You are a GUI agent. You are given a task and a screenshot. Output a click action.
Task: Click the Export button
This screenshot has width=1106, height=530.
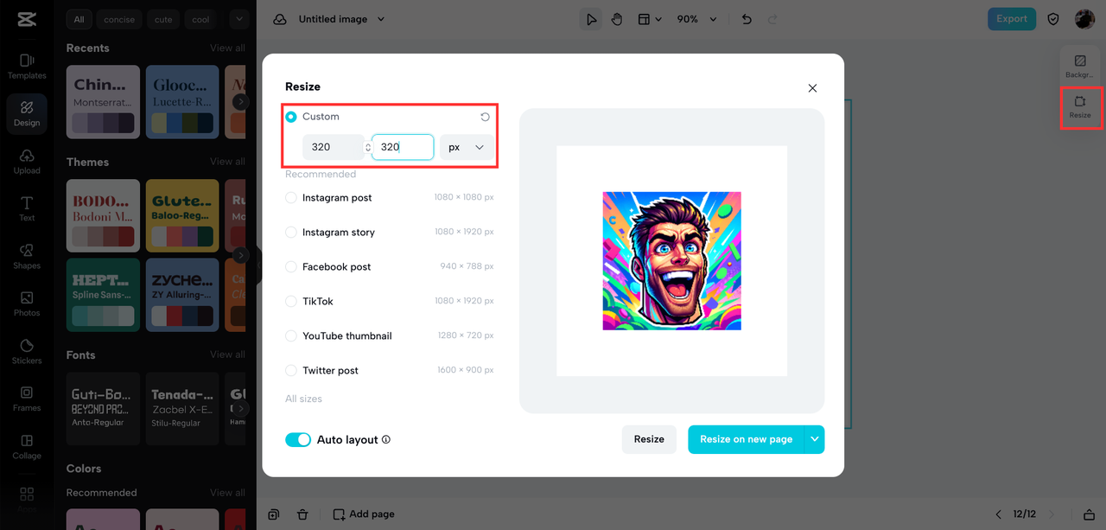(1012, 19)
